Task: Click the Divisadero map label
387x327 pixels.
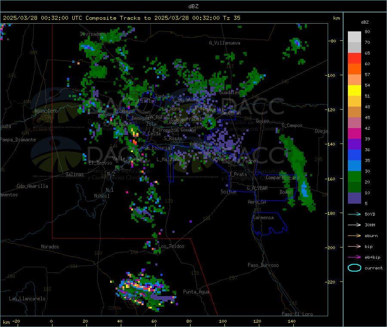Action: click(93, 34)
